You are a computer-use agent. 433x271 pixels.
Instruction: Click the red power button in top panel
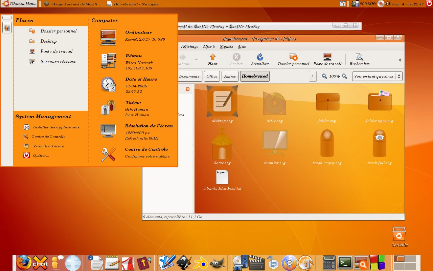429,4
